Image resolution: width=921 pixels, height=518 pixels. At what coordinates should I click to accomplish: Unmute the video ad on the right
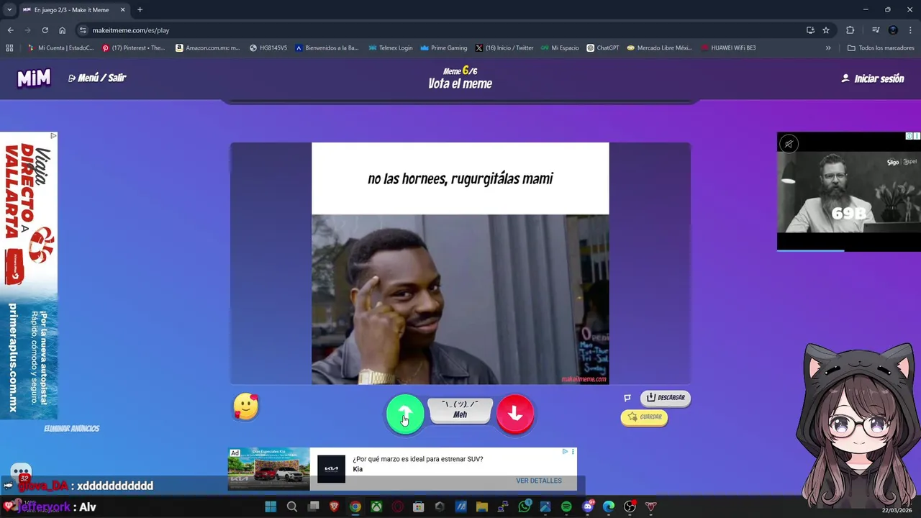[789, 144]
